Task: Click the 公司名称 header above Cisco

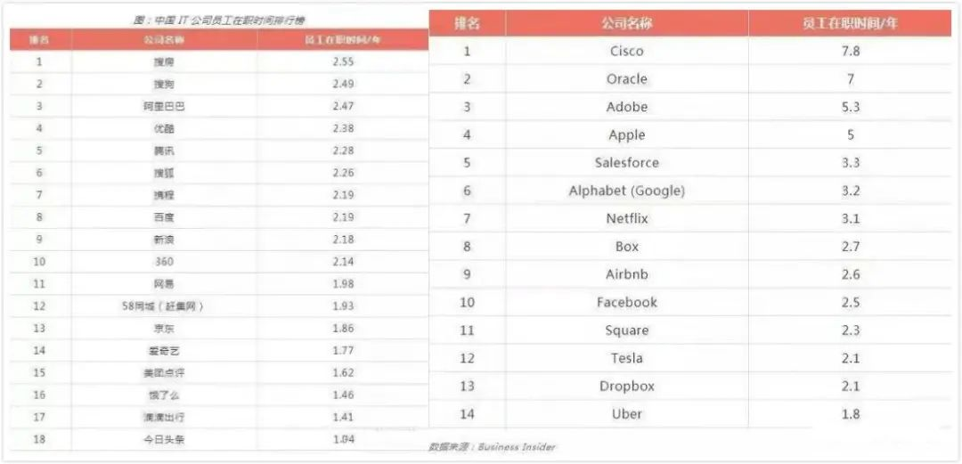Action: (626, 23)
